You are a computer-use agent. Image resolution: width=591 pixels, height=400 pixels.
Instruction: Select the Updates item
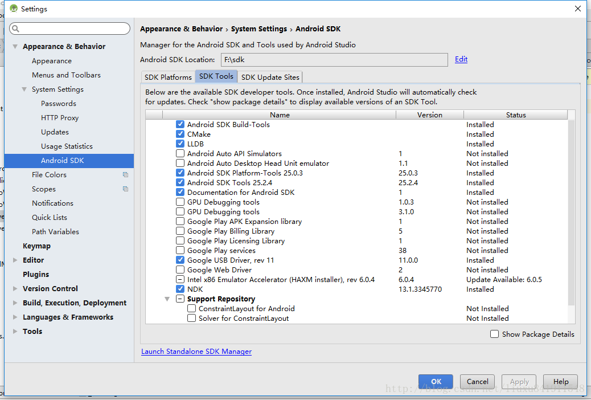pyautogui.click(x=55, y=132)
